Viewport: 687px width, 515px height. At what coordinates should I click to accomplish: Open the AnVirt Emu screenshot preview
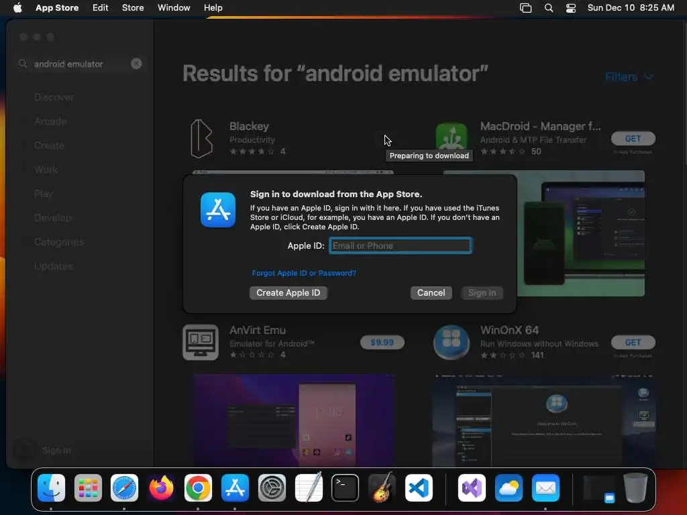click(x=293, y=420)
